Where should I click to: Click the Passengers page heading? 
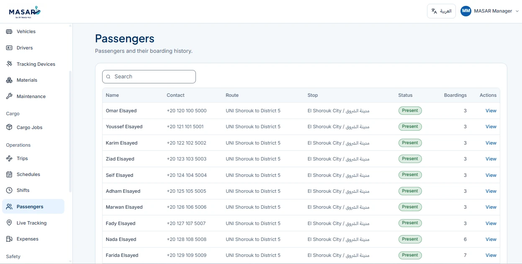(125, 39)
